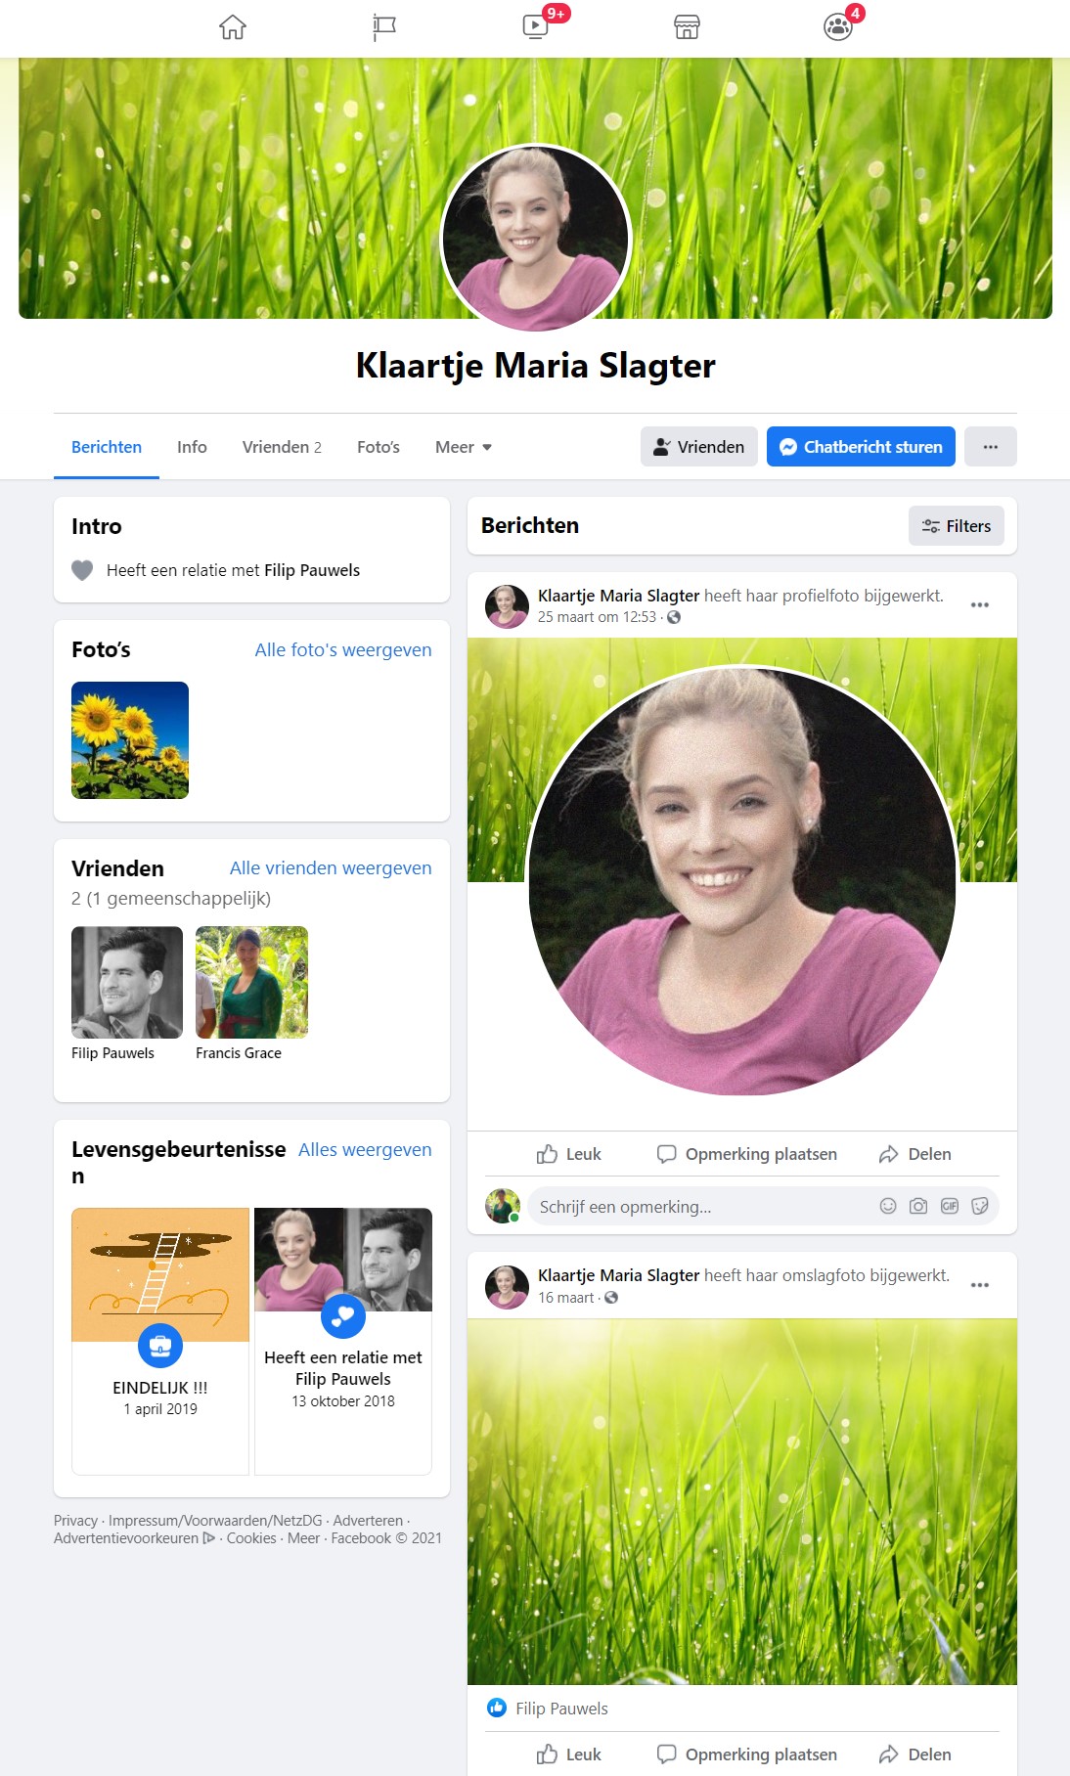Image resolution: width=1070 pixels, height=1776 pixels.
Task: Switch to the Info tab
Action: click(x=192, y=447)
